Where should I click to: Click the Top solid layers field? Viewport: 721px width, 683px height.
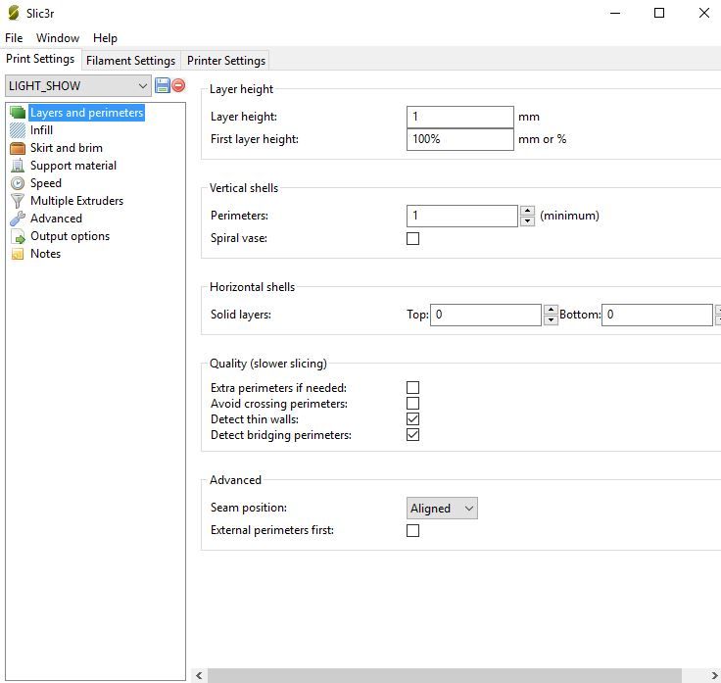486,316
